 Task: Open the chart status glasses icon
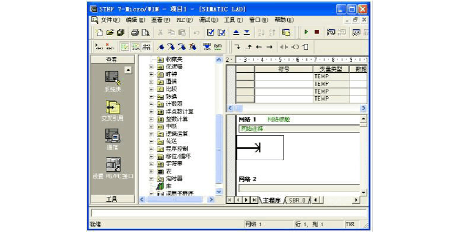[356, 32]
